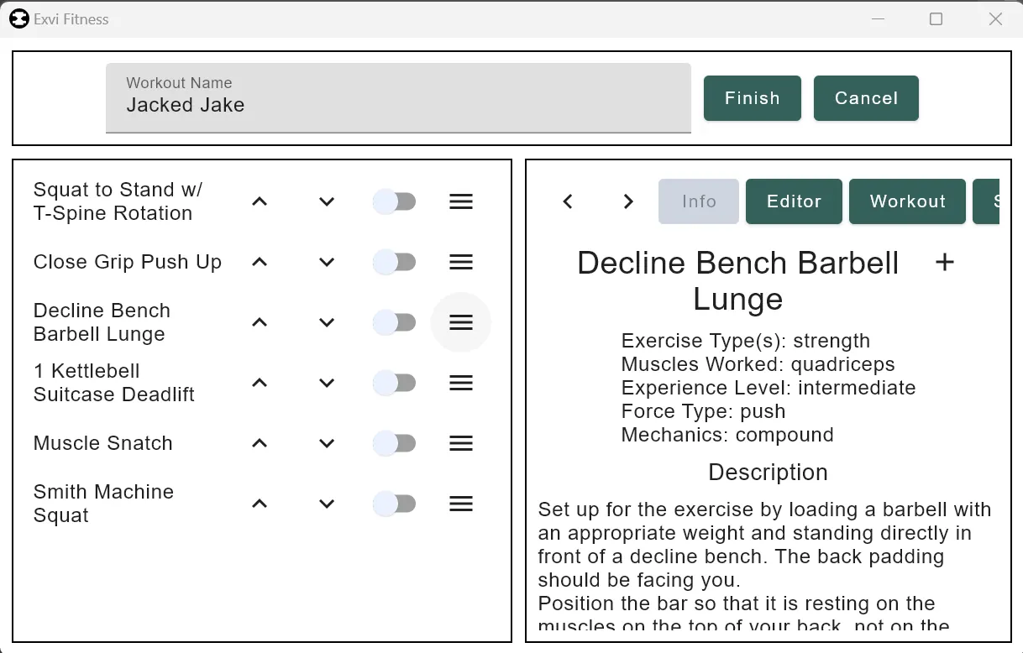Image resolution: width=1023 pixels, height=653 pixels.
Task: Click the down chevron beside Smith Machine Squat
Action: coord(327,504)
